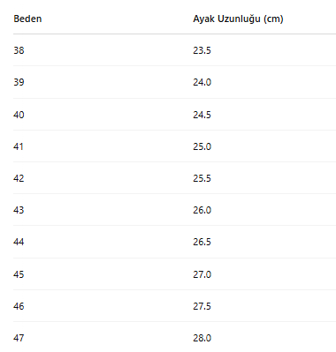Select size 40 in the Beden column
The height and width of the screenshot is (352, 336).
[19, 115]
